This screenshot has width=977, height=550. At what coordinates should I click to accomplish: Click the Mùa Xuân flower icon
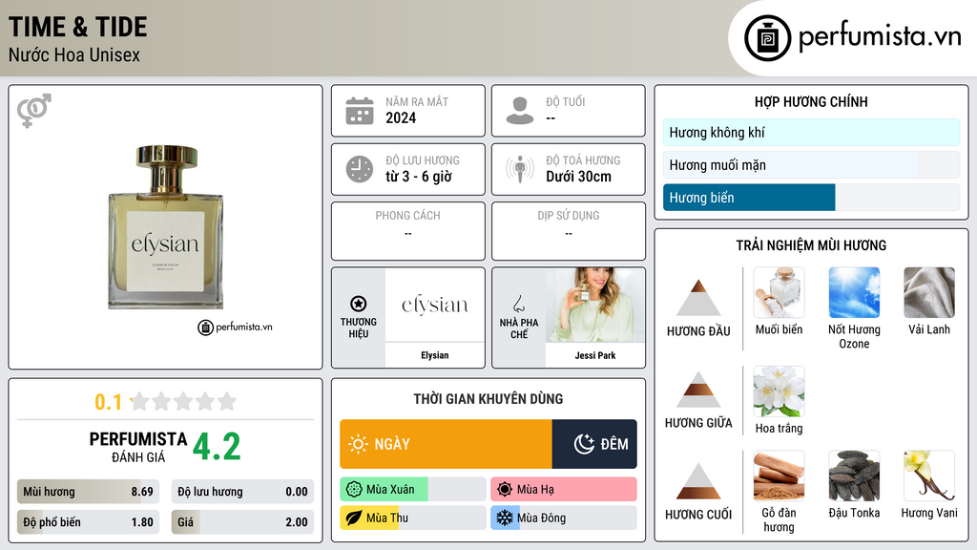[x=354, y=490]
